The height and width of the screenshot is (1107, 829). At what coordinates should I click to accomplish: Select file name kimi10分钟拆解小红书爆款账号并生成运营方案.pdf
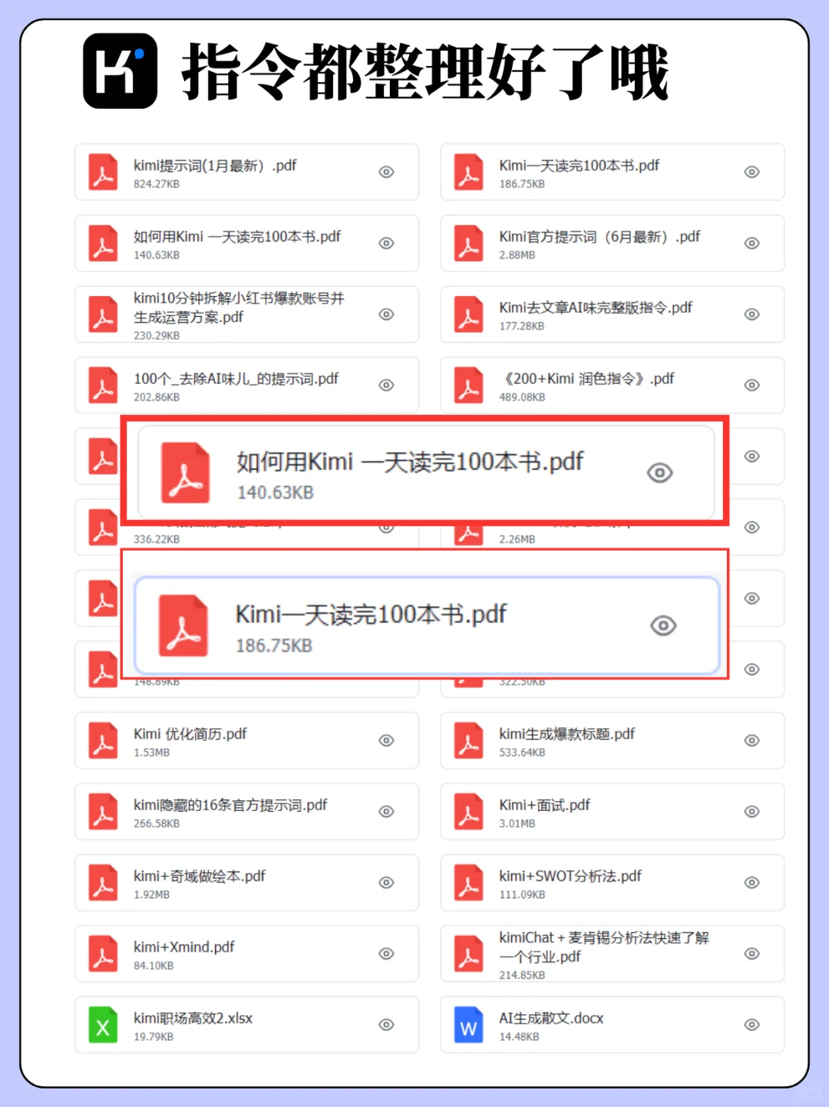click(239, 308)
